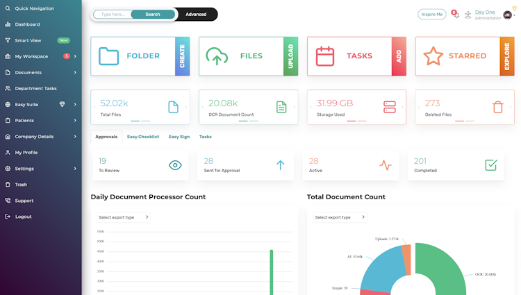521x295 pixels.
Task: Click the Completed checkmark icon
Action: [x=490, y=165]
